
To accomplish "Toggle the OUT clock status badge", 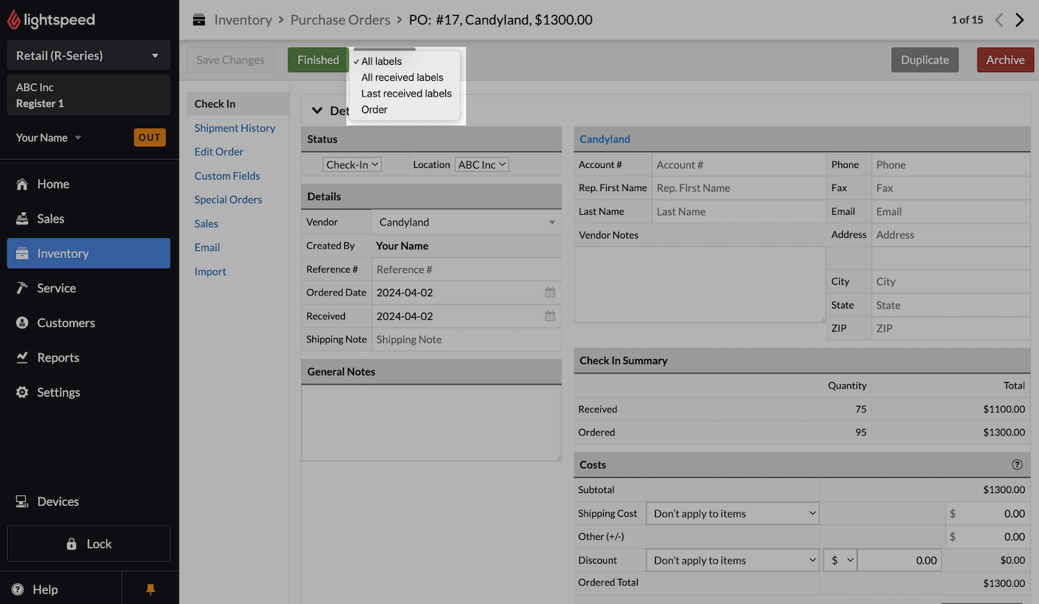I will (149, 138).
